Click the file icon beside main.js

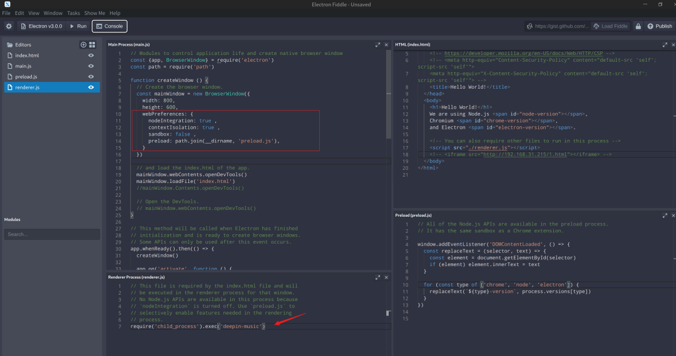pyautogui.click(x=10, y=66)
